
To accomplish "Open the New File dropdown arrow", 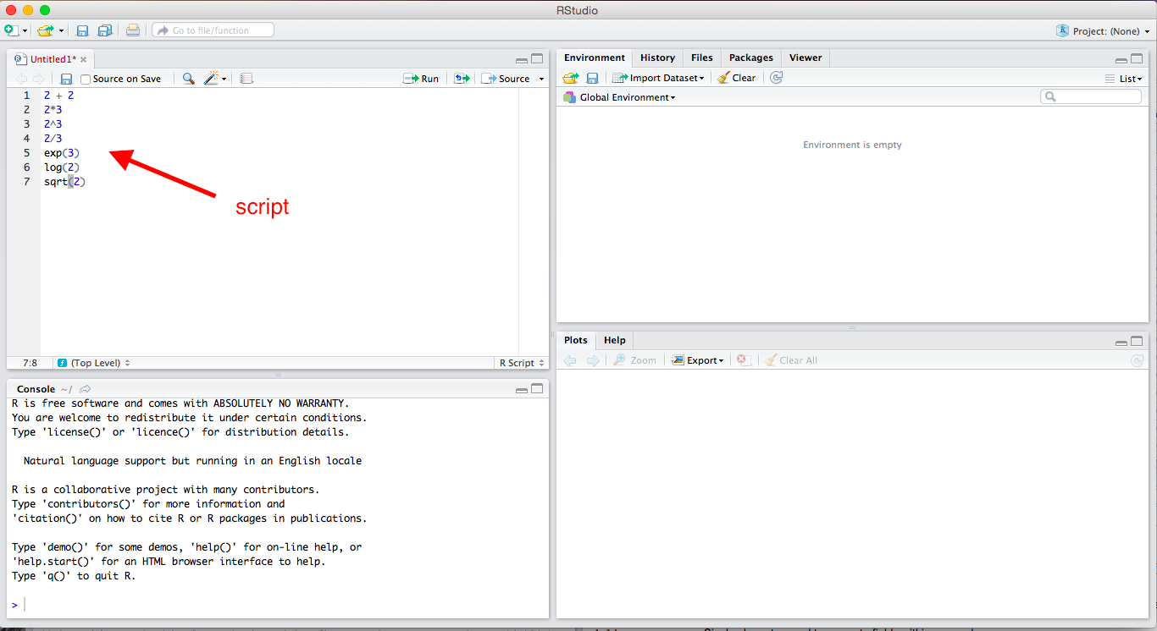I will 25,30.
